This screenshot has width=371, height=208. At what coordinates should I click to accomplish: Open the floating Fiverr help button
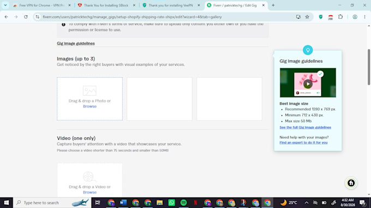(x=351, y=183)
